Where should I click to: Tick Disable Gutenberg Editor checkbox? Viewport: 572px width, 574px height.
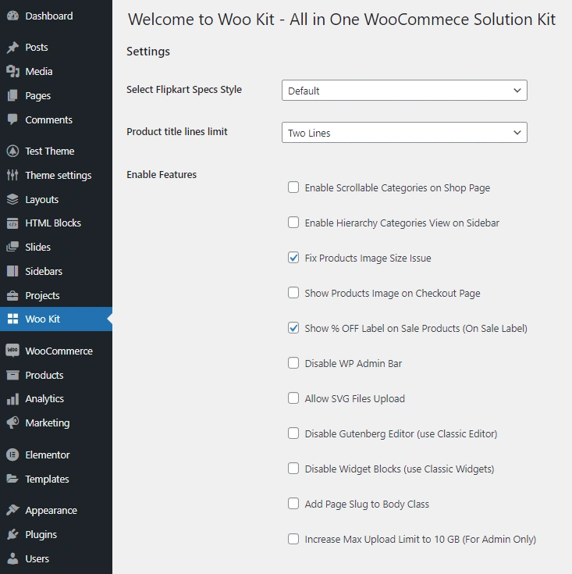293,433
